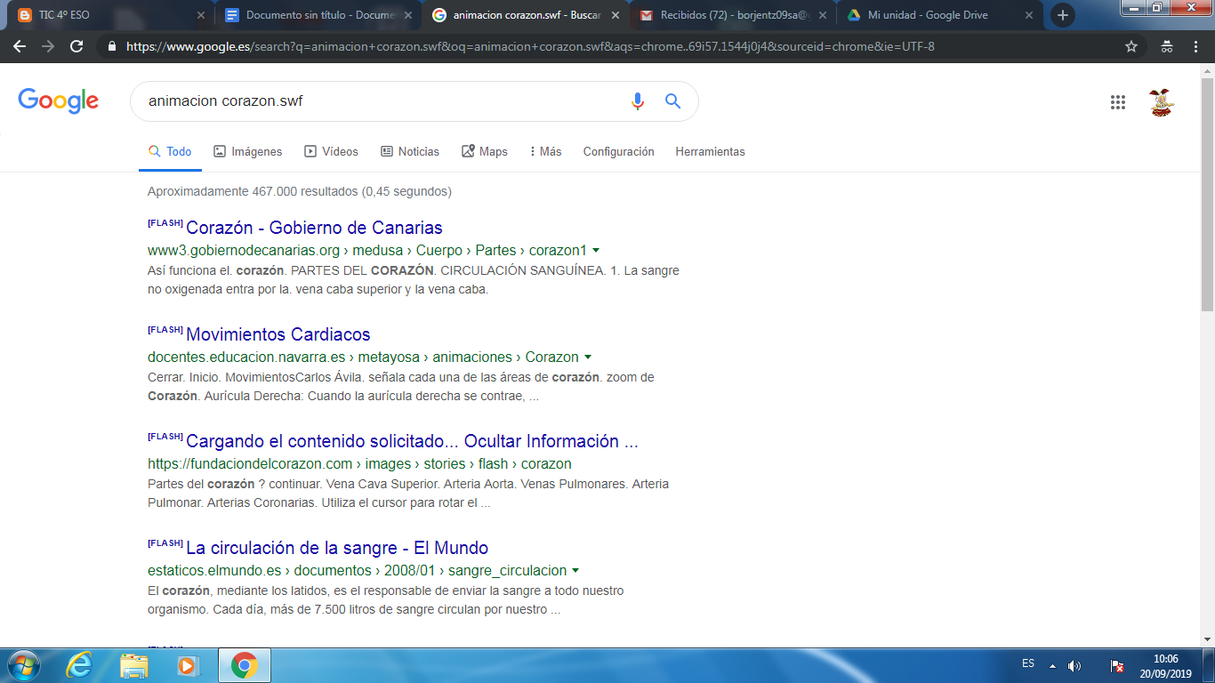The width and height of the screenshot is (1215, 683).
Task: Select the Noticias search tab
Action: coord(410,152)
